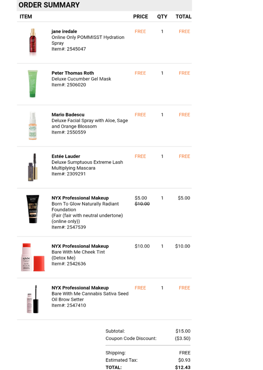Open the Born To Glow foundation thumbnail
Image resolution: width=263 pixels, height=370 pixels.
(x=33, y=209)
